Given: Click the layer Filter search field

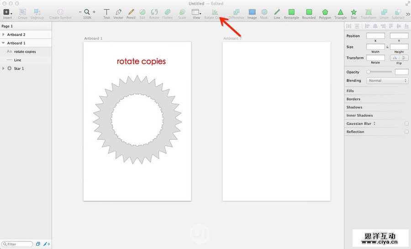Looking at the screenshot, I should pyautogui.click(x=17, y=244).
